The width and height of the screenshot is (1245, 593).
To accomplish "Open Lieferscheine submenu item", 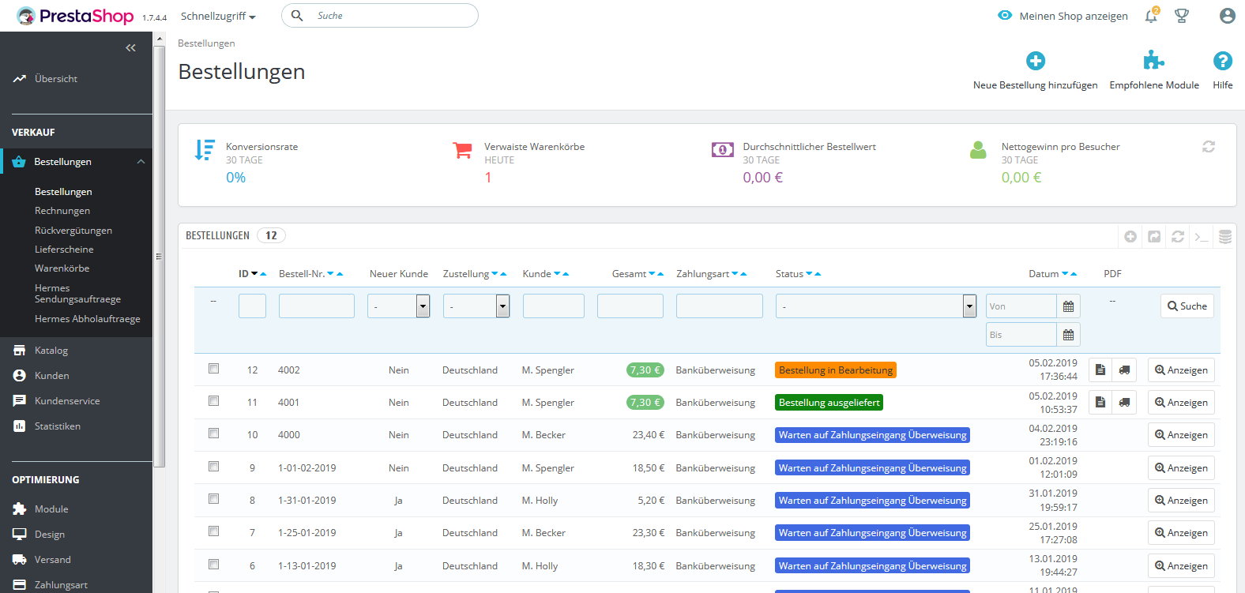I will tap(64, 250).
